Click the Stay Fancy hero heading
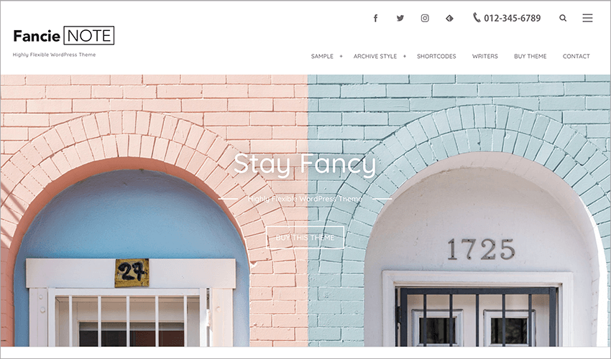The image size is (611, 359). tap(305, 164)
